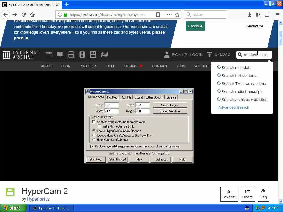The image size is (283, 212).
Task: Click the magnifier icon in Archive search box
Action: [240, 55]
